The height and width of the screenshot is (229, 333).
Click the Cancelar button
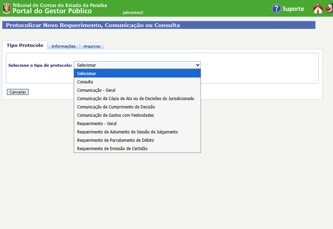18,92
